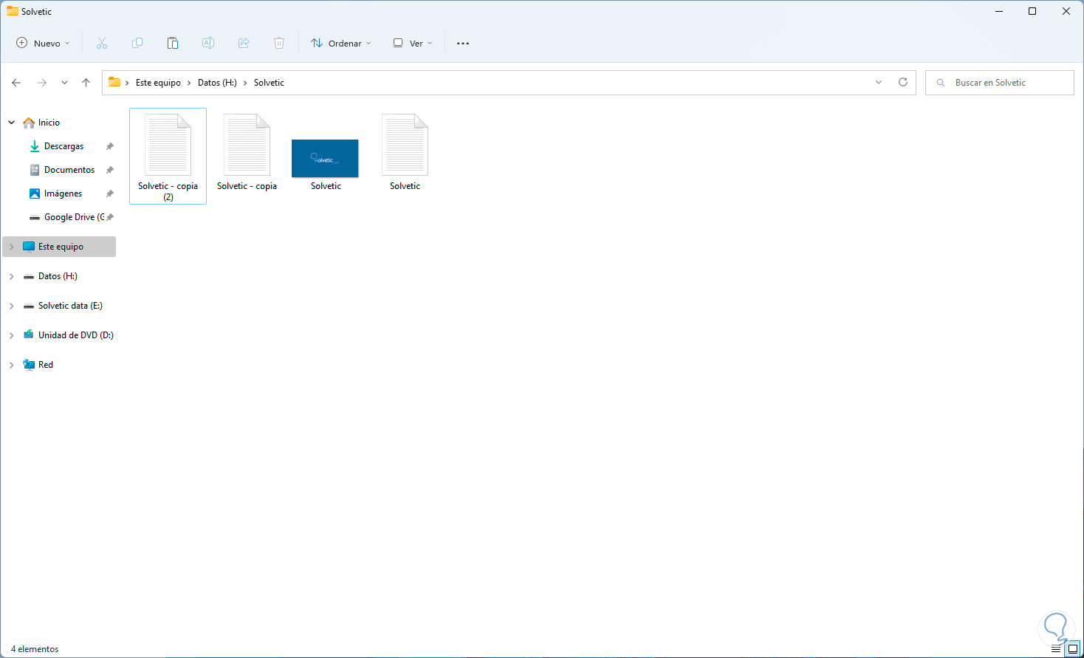Screen dimensions: 1084x658
Task: Expand the Solvetic data (E:) node
Action: tap(12, 306)
